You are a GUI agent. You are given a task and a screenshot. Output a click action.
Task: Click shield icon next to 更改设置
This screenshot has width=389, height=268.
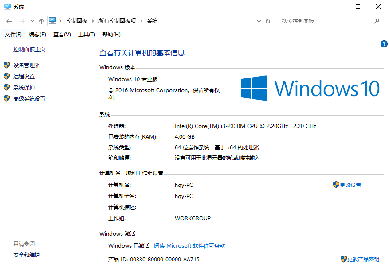[x=336, y=185]
